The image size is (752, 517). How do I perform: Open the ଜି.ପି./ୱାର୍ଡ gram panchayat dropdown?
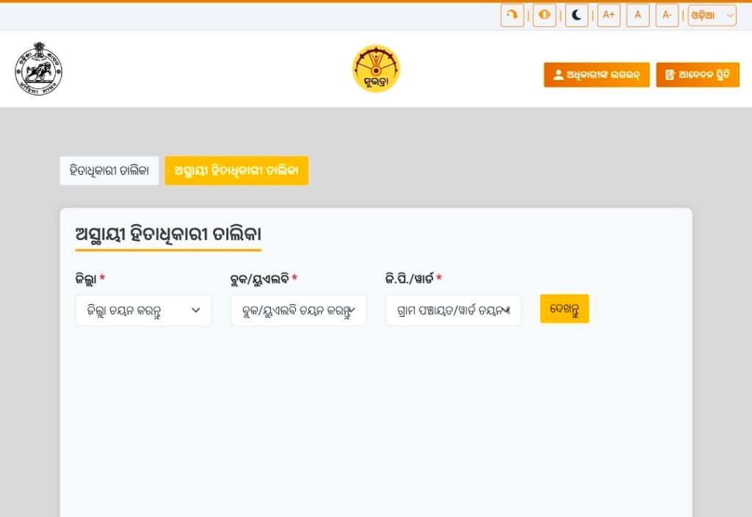453,311
